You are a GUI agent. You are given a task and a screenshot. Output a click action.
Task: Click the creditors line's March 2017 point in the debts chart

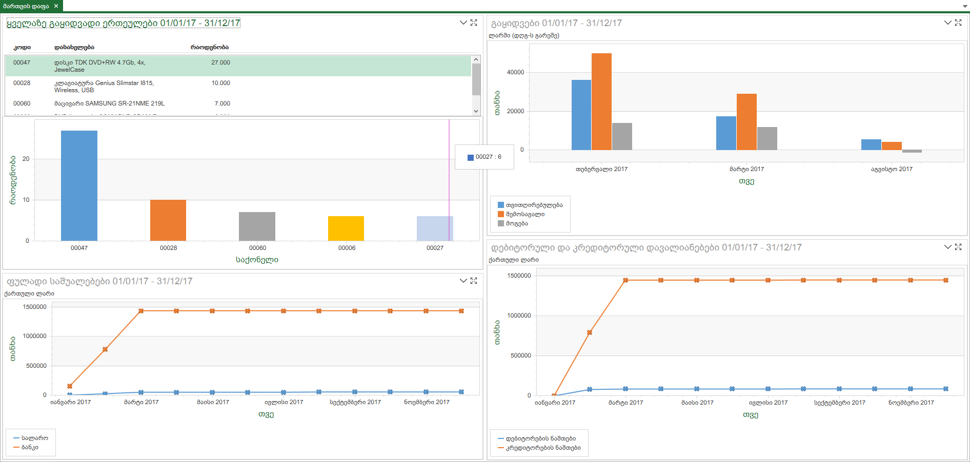pyautogui.click(x=625, y=280)
